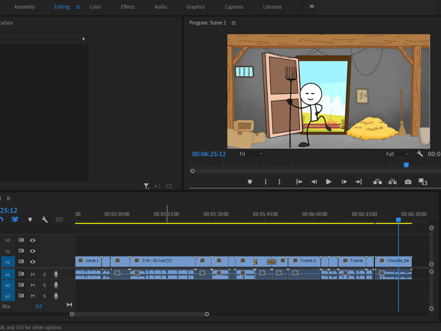This screenshot has height=331, width=441.
Task: Click the Extract button
Action: 392,182
